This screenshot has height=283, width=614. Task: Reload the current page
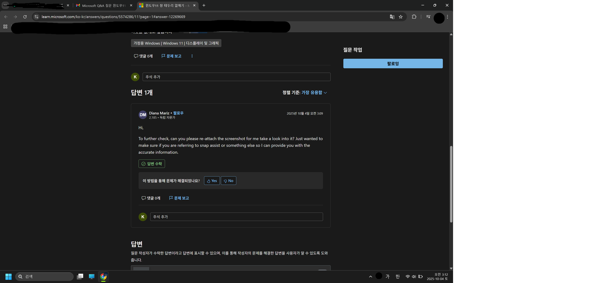25,17
